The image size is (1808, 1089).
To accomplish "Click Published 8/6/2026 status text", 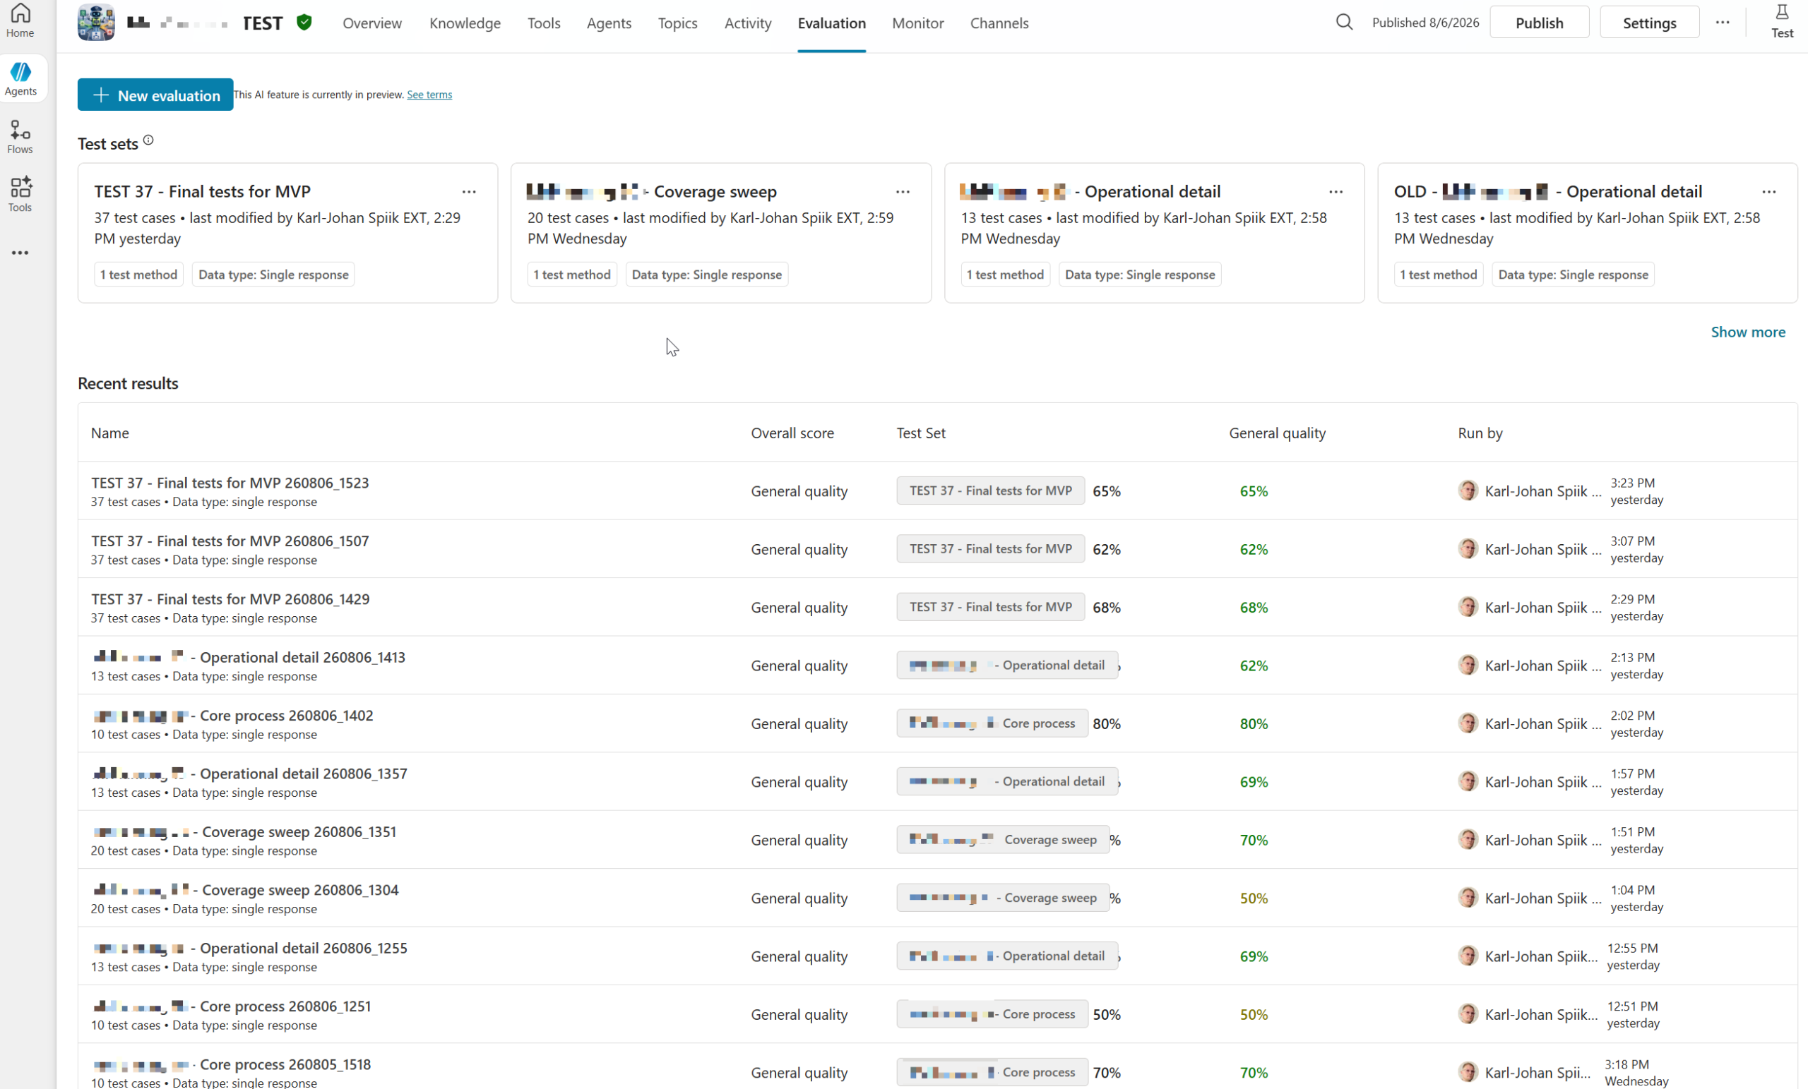I will point(1425,23).
